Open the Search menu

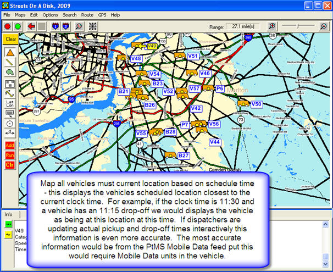pos(69,15)
